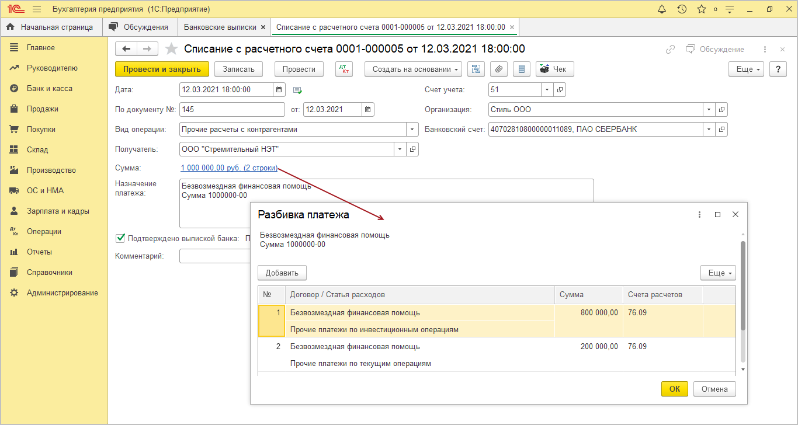
Task: Open the notifications bell icon
Action: click(x=662, y=9)
